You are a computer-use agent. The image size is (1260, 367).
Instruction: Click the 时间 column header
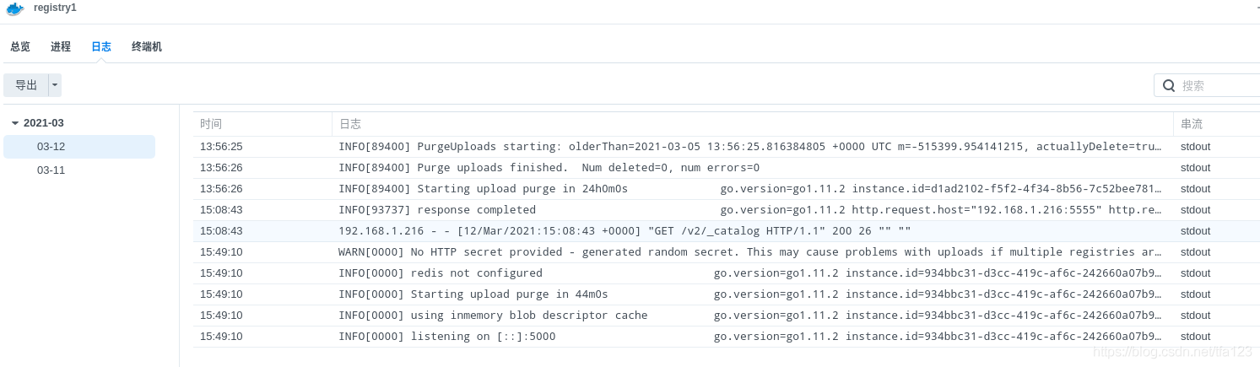point(211,124)
